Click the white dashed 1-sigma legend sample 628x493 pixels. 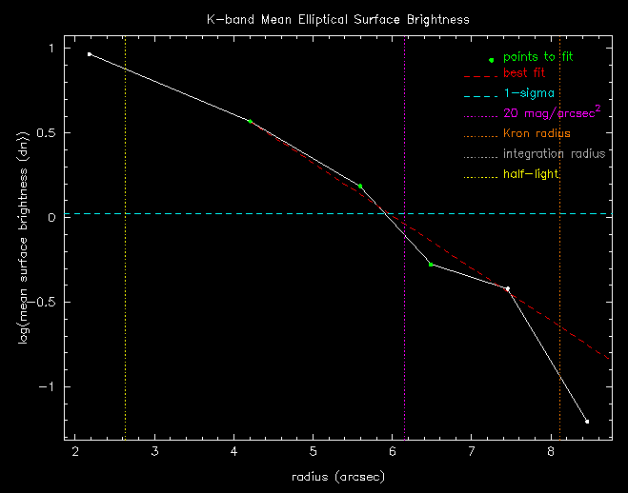click(479, 96)
